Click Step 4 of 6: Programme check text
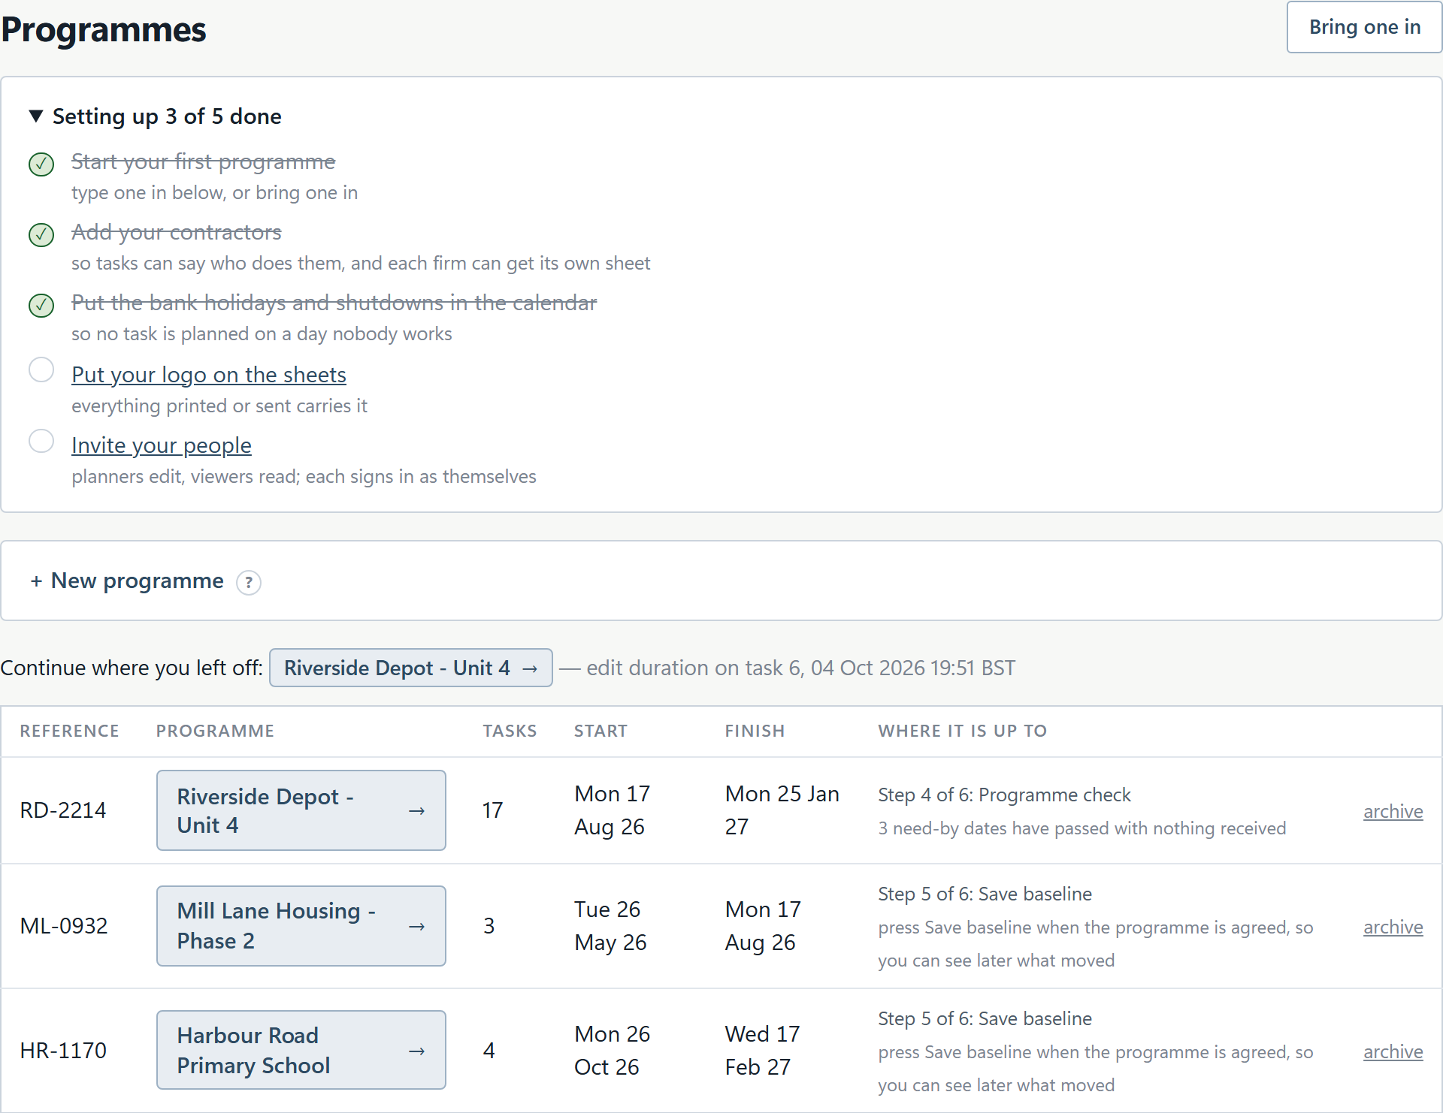The image size is (1443, 1113). [x=1004, y=795]
